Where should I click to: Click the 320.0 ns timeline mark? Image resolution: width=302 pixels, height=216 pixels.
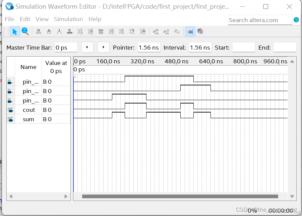point(142,61)
